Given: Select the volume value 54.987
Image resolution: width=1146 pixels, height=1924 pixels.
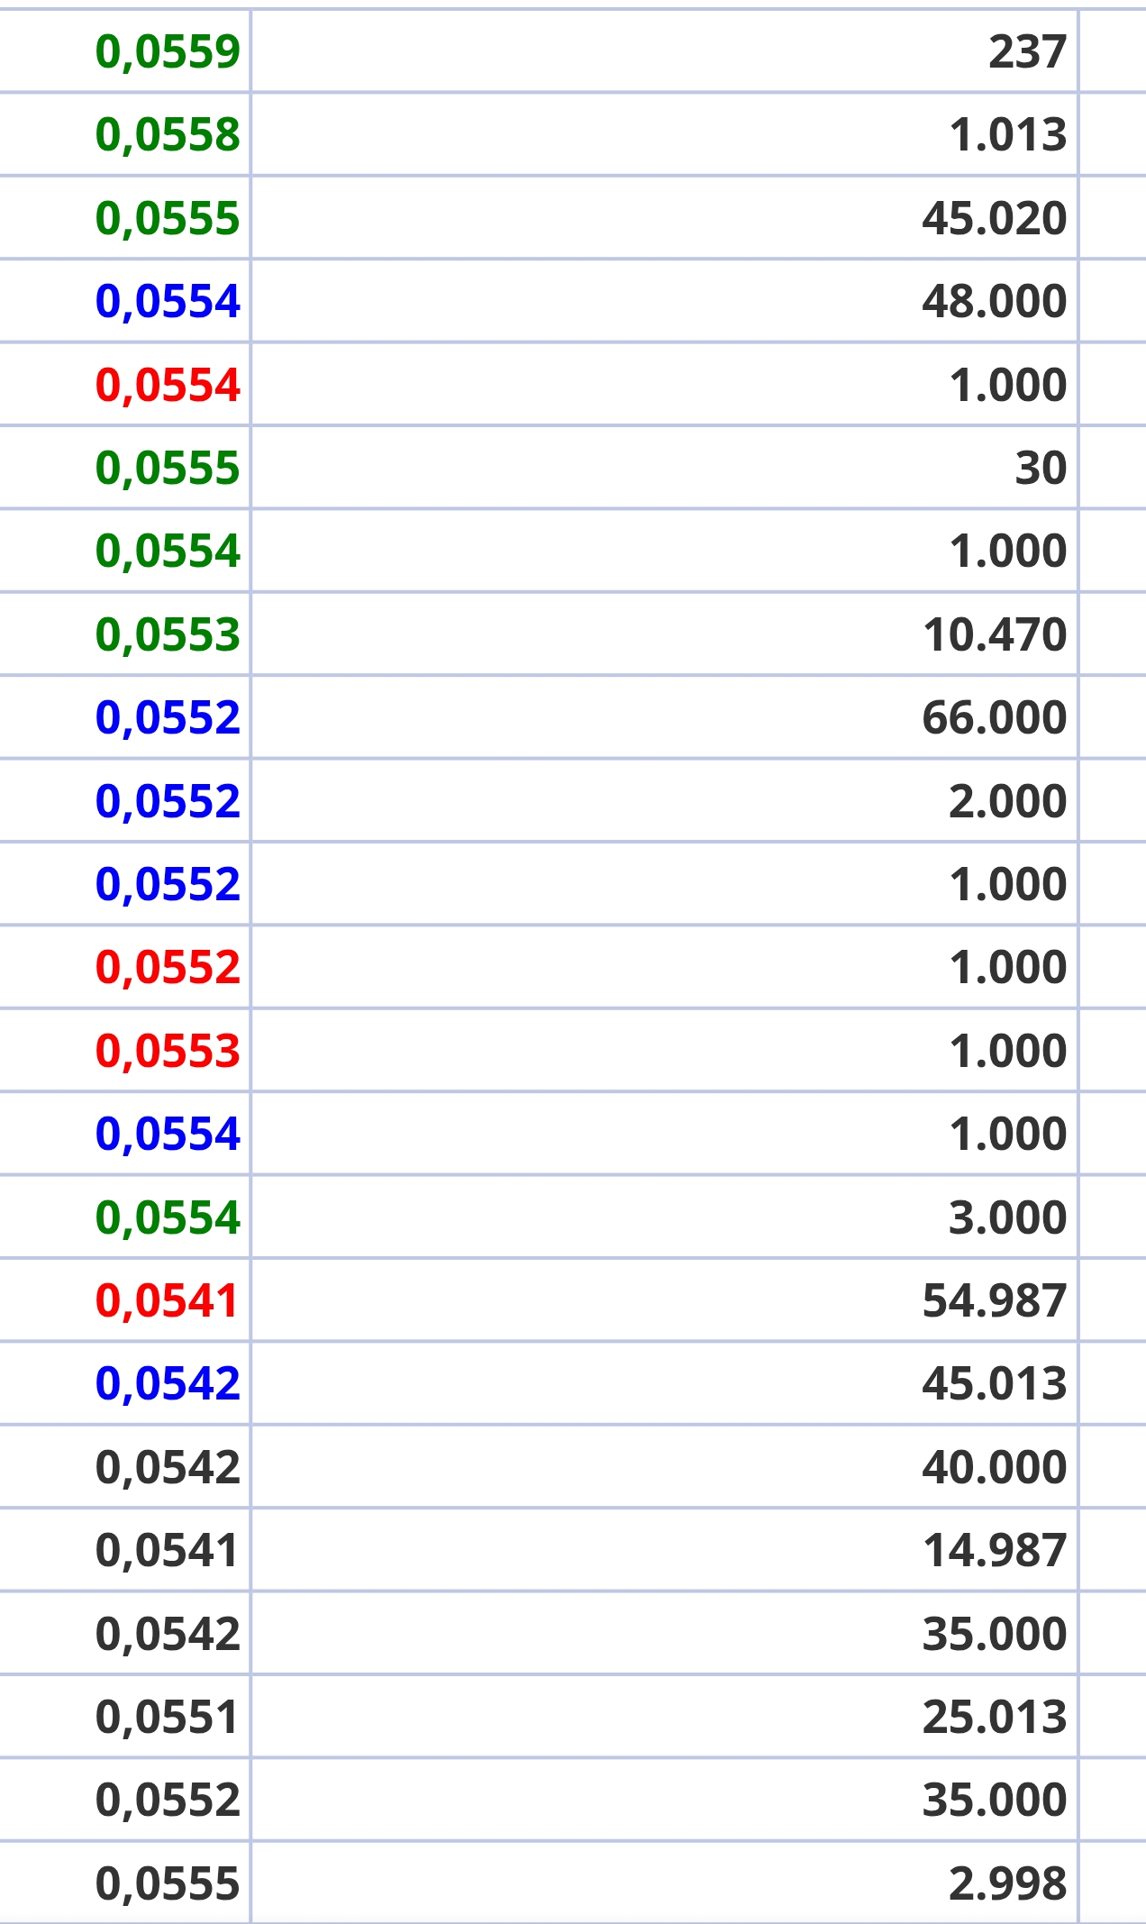Looking at the screenshot, I should pyautogui.click(x=995, y=1300).
